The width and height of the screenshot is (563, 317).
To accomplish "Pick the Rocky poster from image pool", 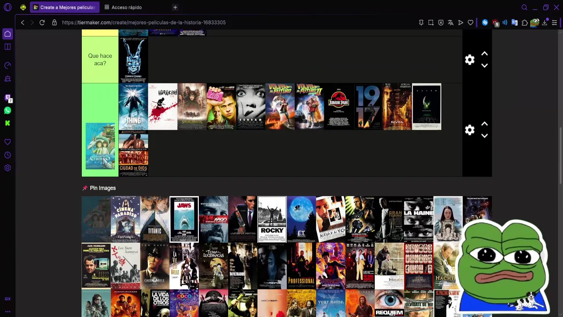I will 272,219.
